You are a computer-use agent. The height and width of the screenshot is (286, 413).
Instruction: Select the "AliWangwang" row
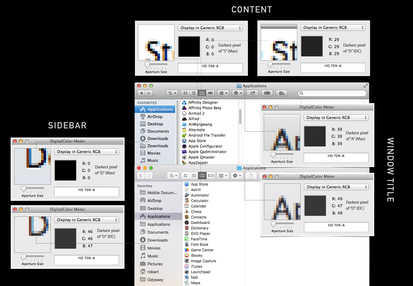coord(209,124)
